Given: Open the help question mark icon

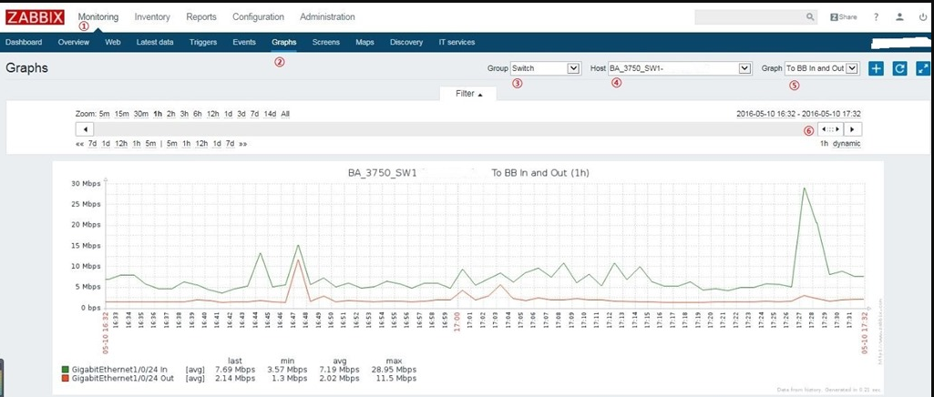Looking at the screenshot, I should [x=877, y=17].
